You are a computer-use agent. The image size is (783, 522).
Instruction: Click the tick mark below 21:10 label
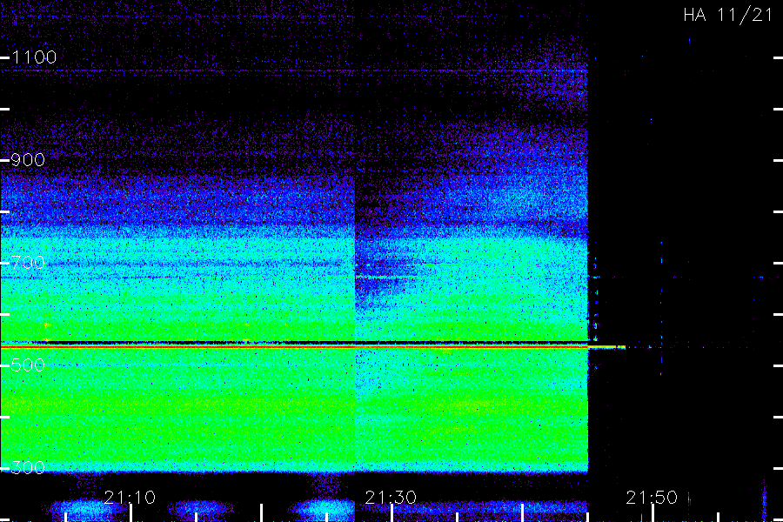pyautogui.click(x=130, y=513)
